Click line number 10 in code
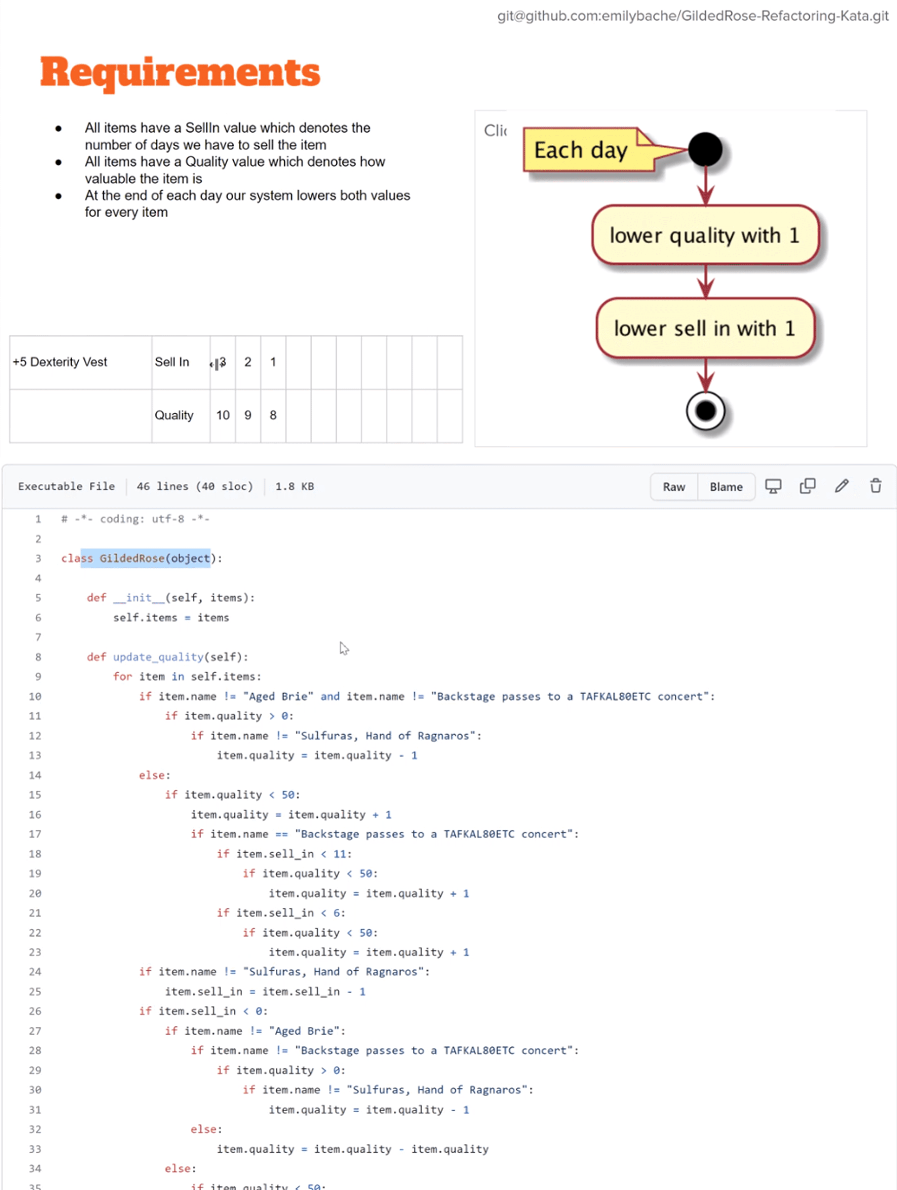Viewport: 897px width, 1190px height. click(x=35, y=696)
